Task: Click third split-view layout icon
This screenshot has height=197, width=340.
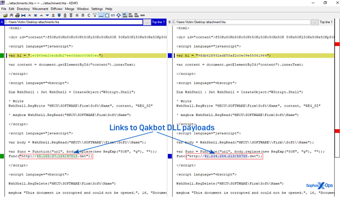Action: pyautogui.click(x=136, y=15)
